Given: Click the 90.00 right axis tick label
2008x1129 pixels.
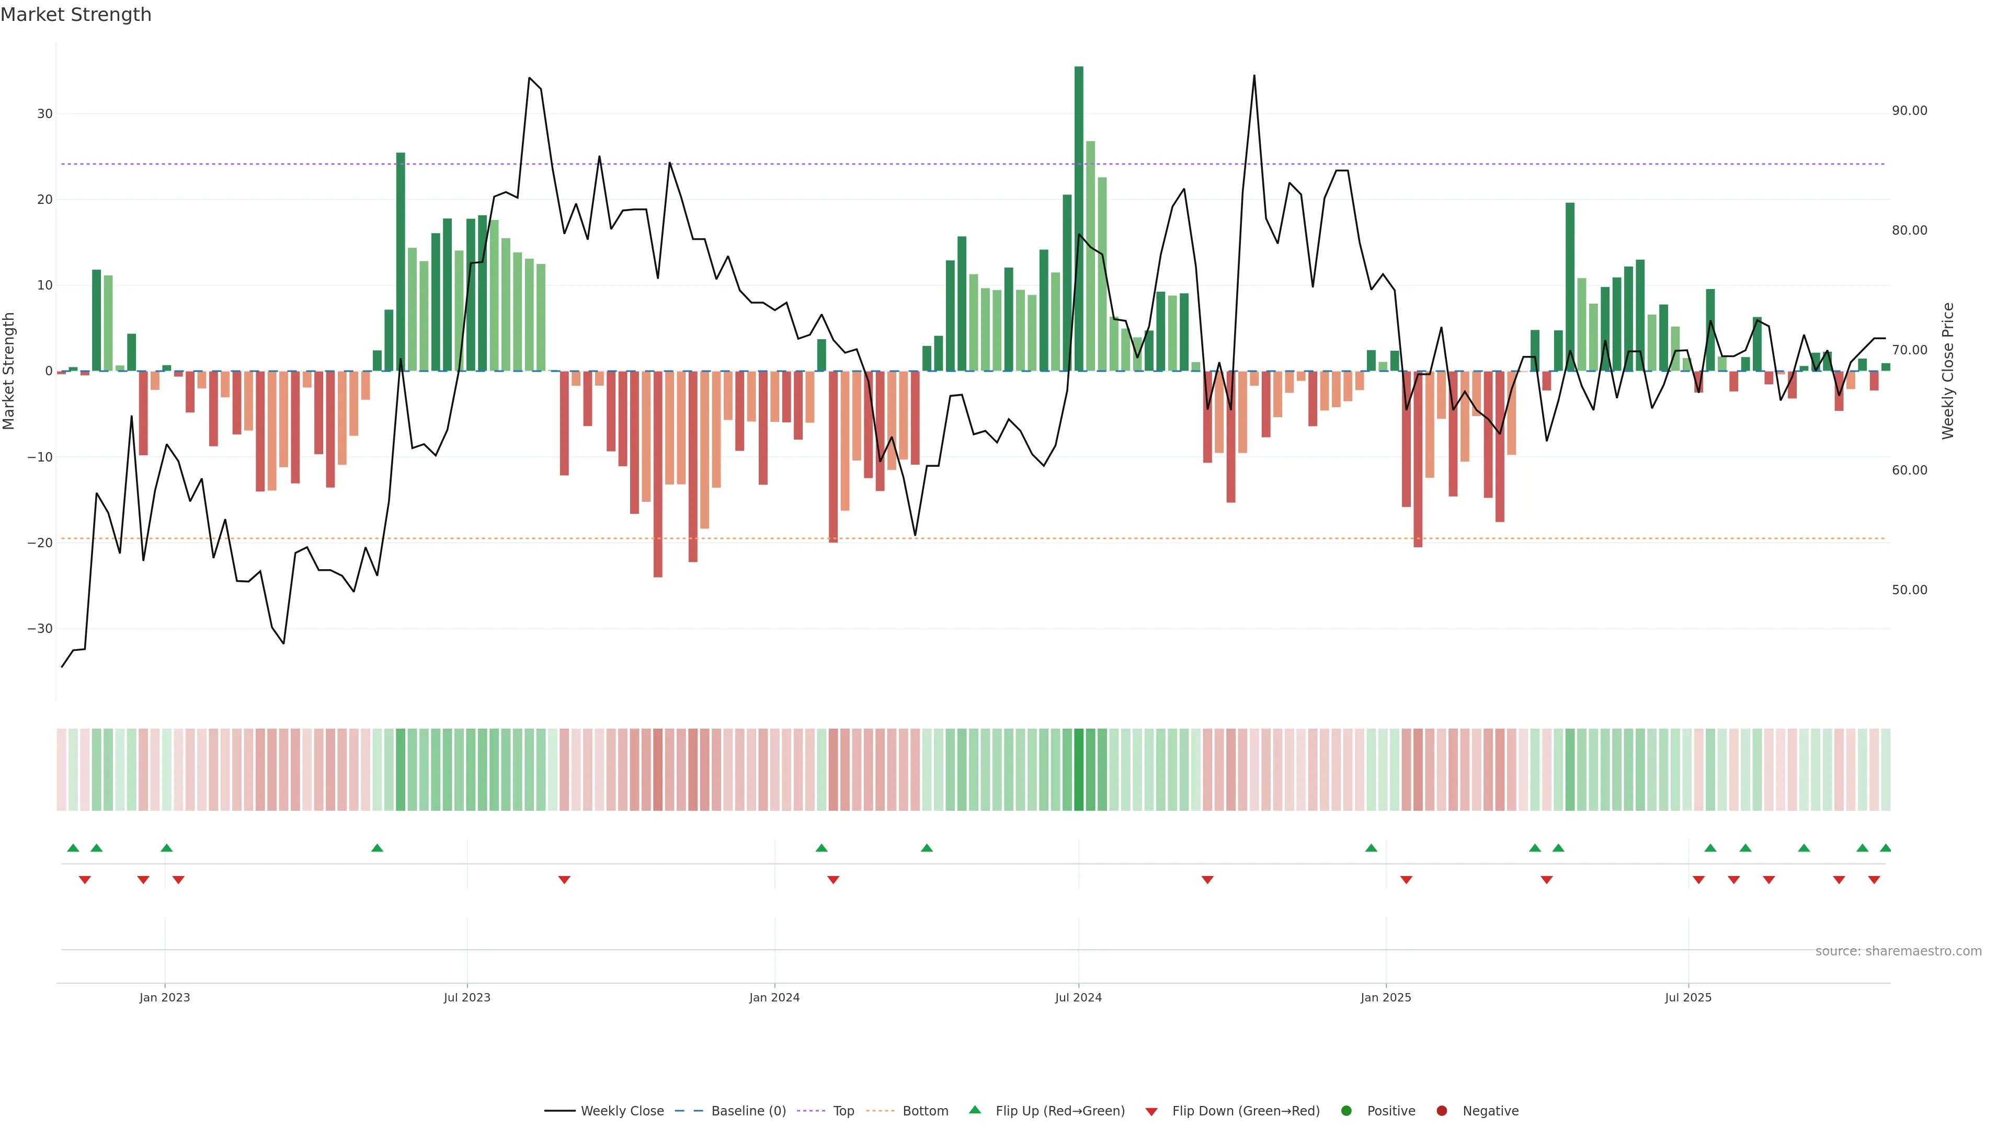Looking at the screenshot, I should [1909, 111].
